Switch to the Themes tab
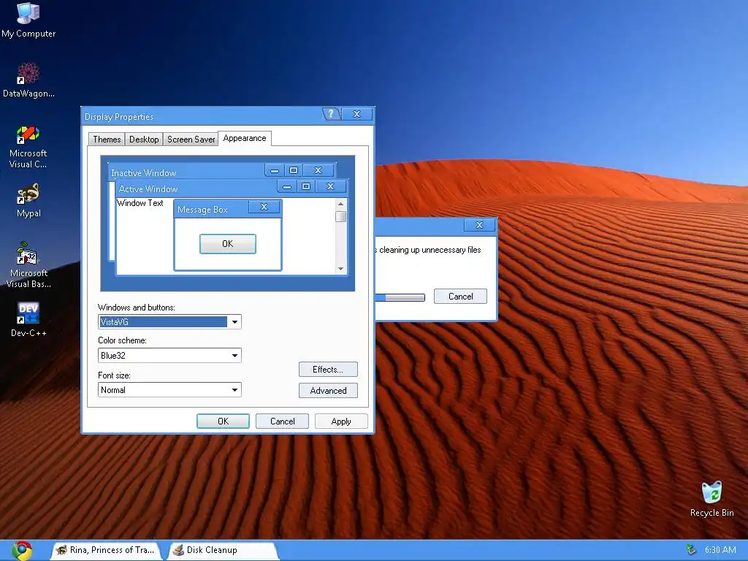The image size is (748, 561). point(107,140)
